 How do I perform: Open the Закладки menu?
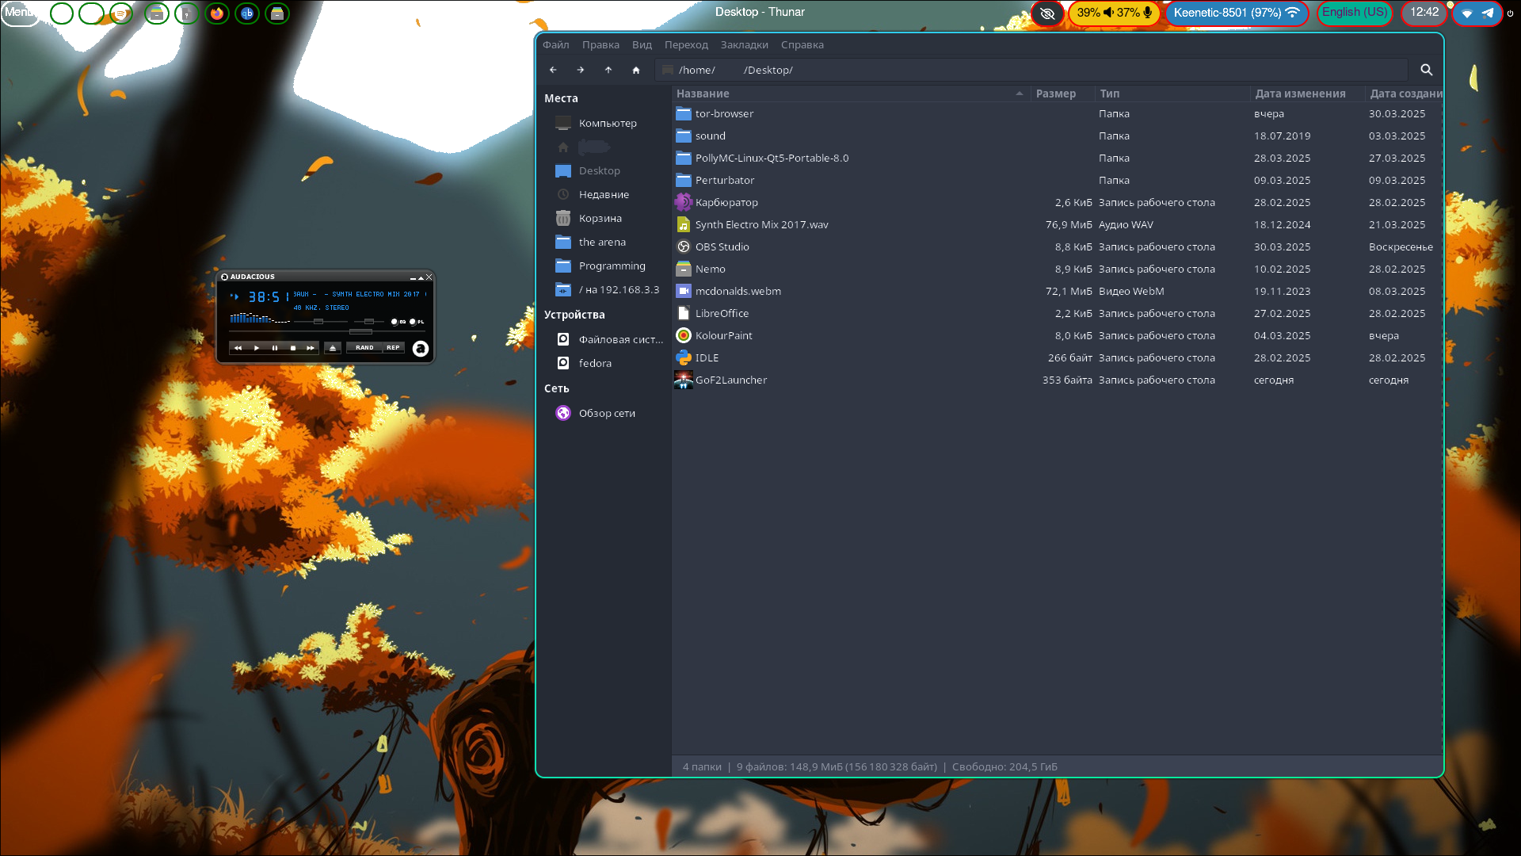(x=744, y=44)
